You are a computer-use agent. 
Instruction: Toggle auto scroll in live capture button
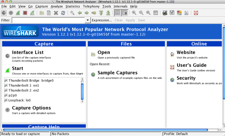[x=125, y=13]
